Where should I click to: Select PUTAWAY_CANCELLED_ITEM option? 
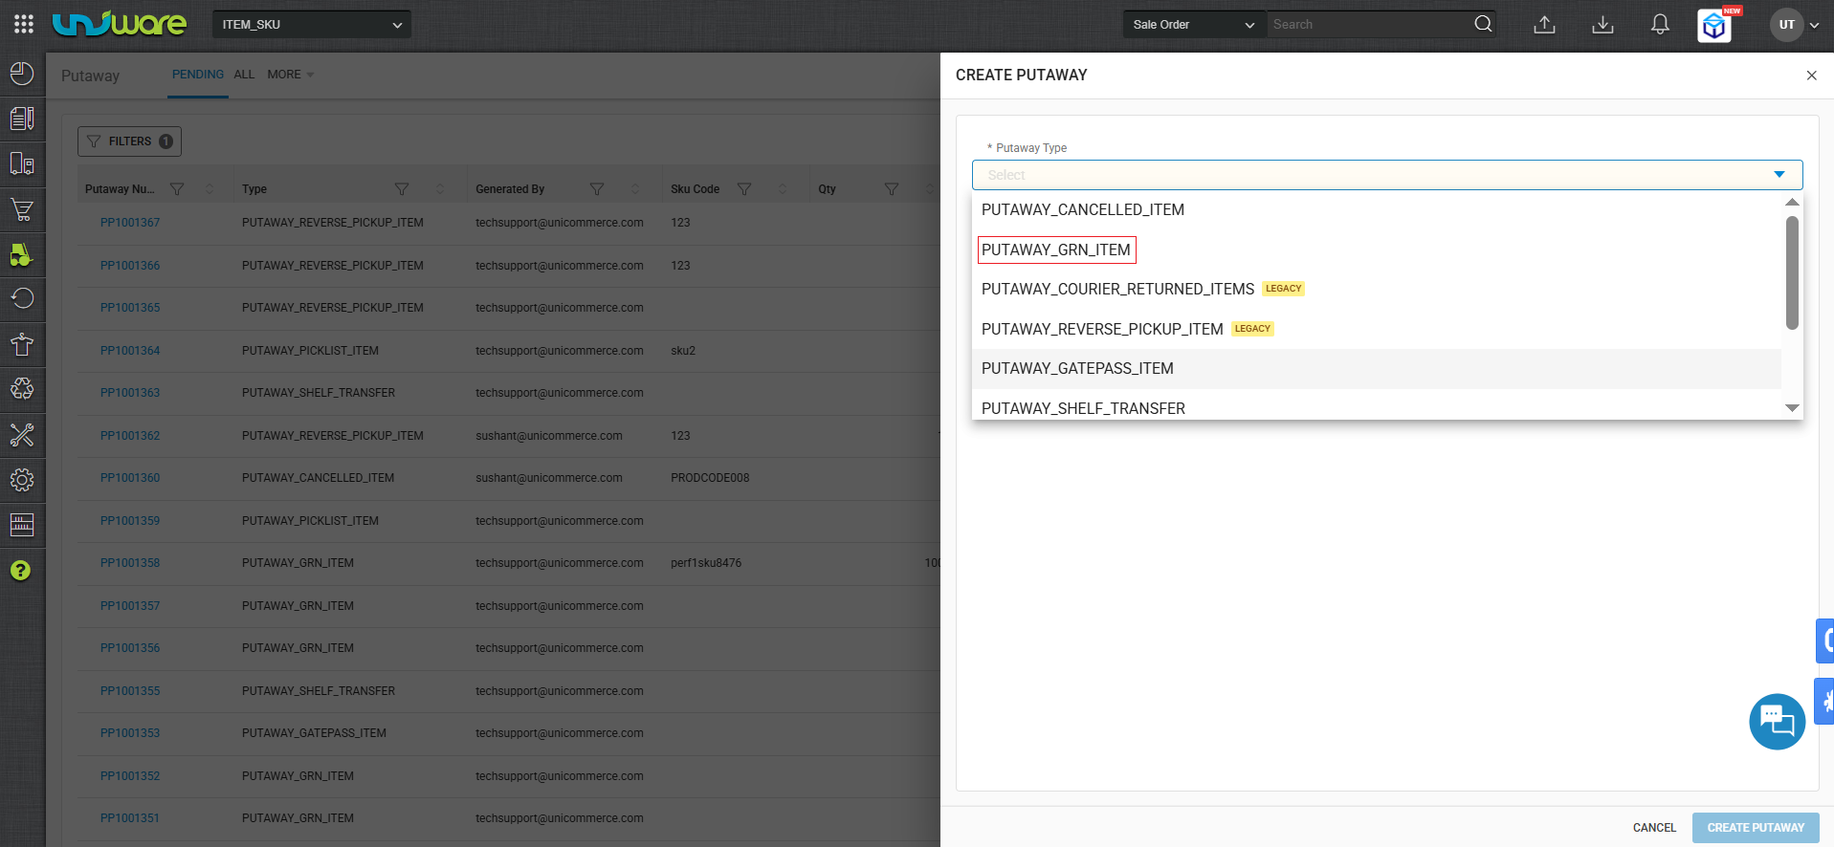(1376, 209)
